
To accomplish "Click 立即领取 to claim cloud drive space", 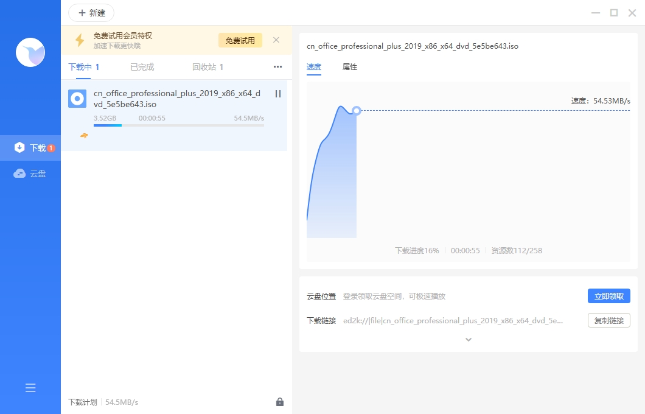I will [x=608, y=296].
